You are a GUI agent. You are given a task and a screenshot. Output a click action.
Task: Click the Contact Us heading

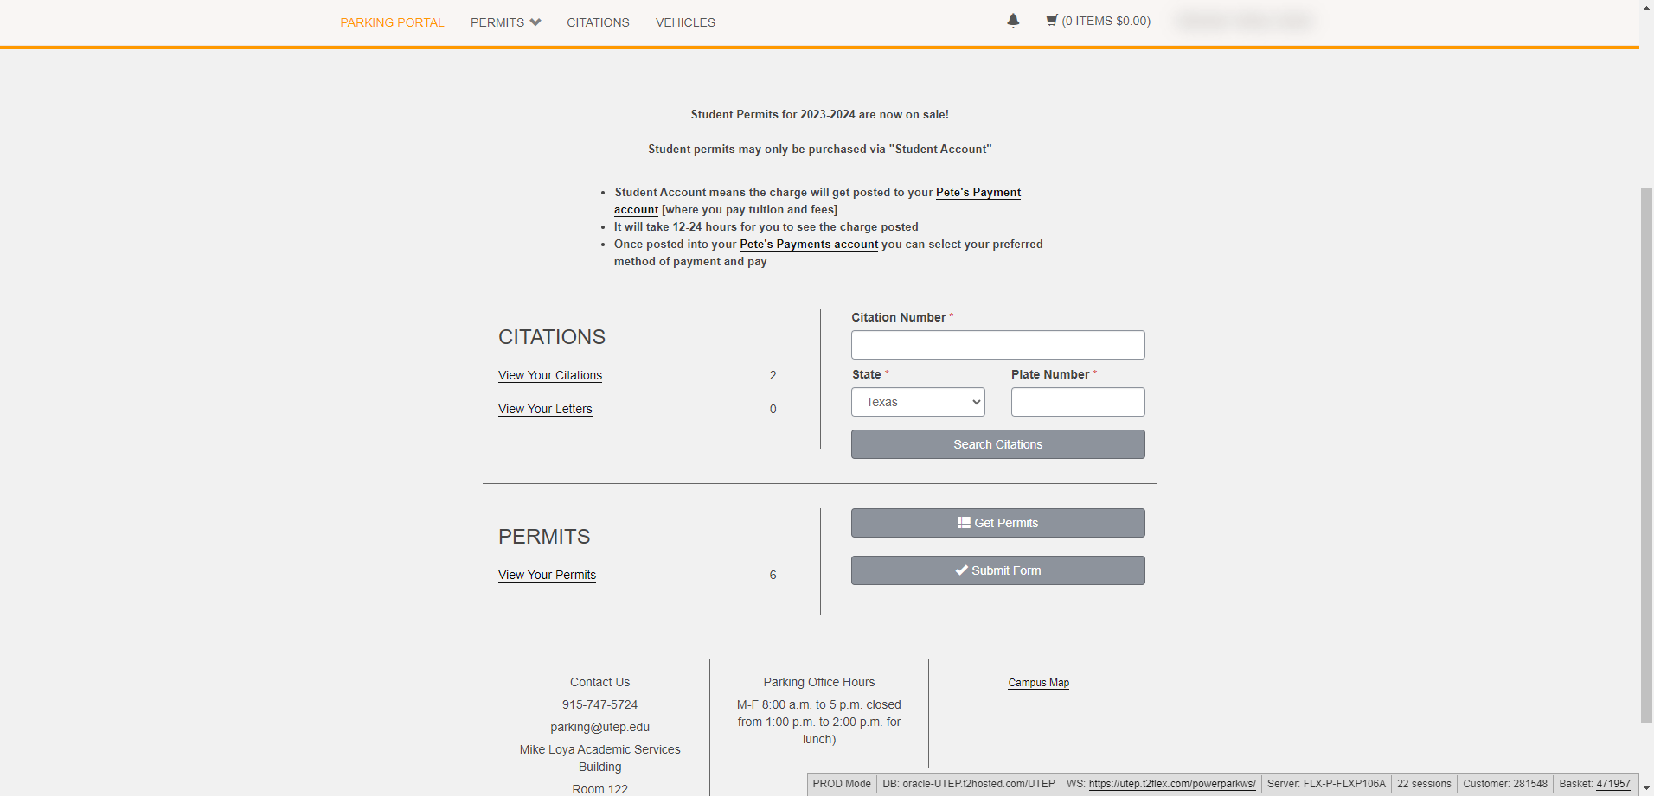coord(599,682)
